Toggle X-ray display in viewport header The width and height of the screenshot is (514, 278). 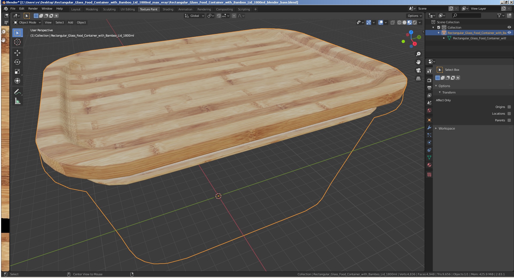(x=393, y=23)
